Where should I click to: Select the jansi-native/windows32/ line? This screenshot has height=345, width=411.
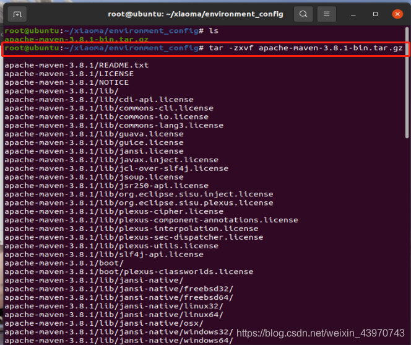click(x=119, y=332)
